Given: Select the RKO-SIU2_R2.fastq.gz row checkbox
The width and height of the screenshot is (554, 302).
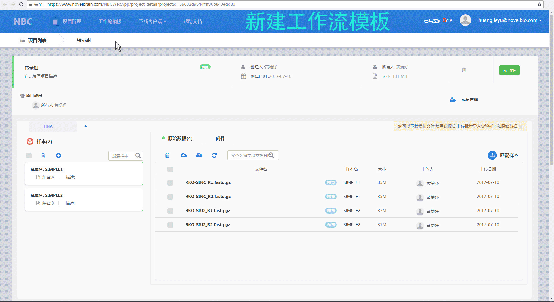Looking at the screenshot, I should [170, 225].
